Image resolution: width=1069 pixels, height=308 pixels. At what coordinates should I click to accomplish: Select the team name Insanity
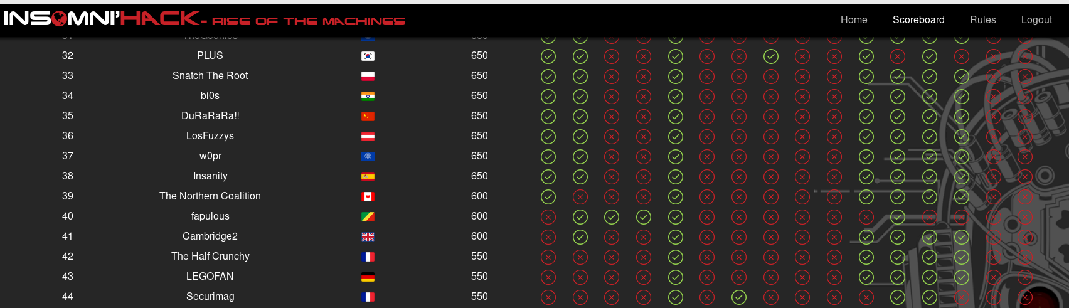[210, 176]
